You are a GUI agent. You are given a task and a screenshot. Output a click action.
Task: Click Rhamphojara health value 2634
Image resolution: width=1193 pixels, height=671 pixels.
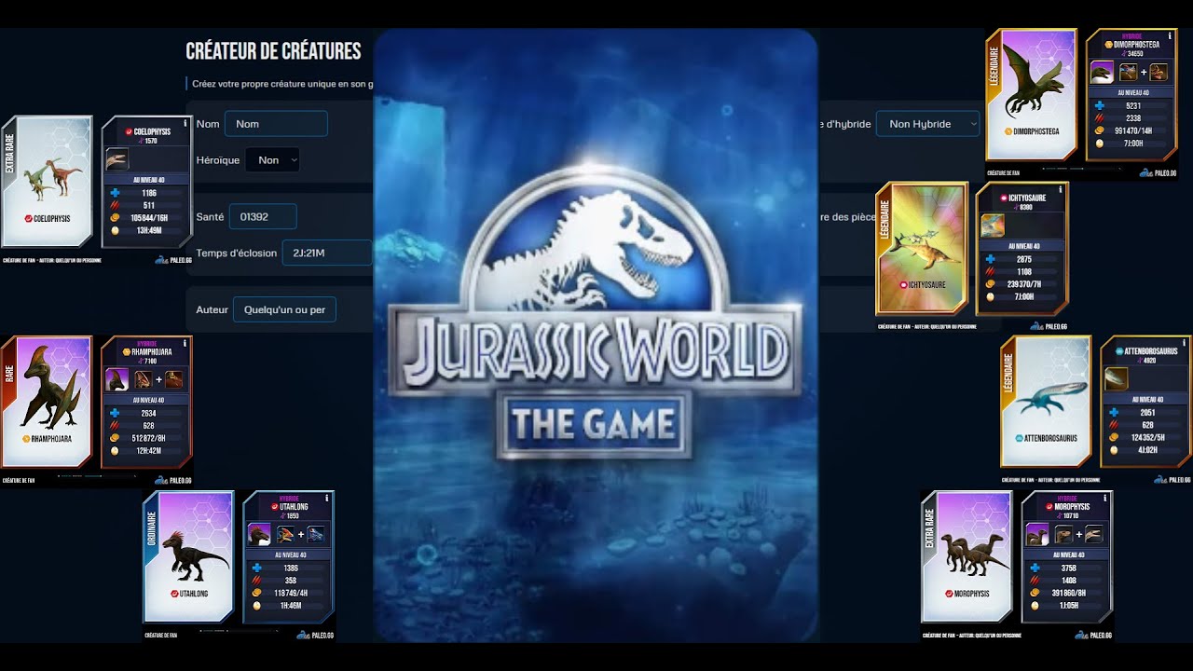[x=149, y=414]
